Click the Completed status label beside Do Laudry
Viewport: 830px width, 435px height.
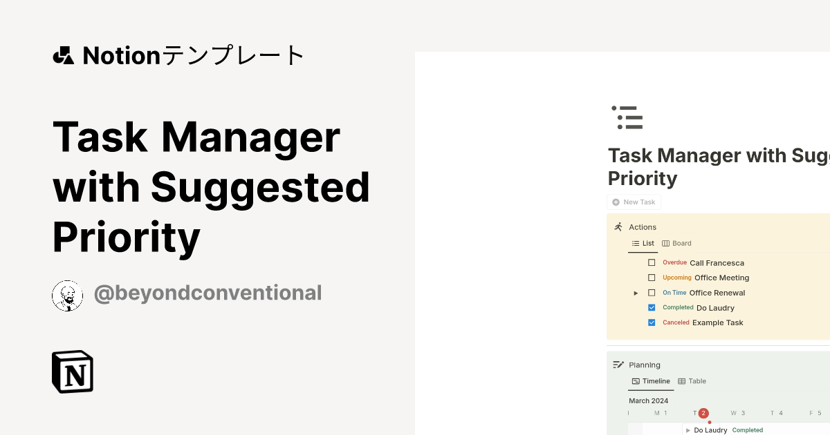point(748,429)
